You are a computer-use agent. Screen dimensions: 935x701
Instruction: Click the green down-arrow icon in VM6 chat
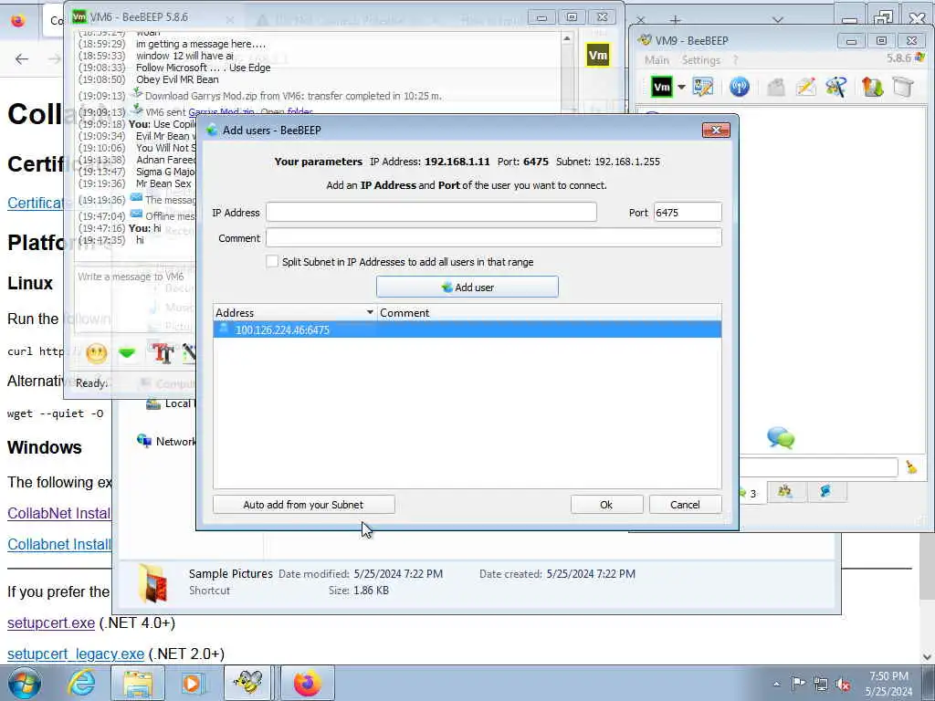coord(126,353)
